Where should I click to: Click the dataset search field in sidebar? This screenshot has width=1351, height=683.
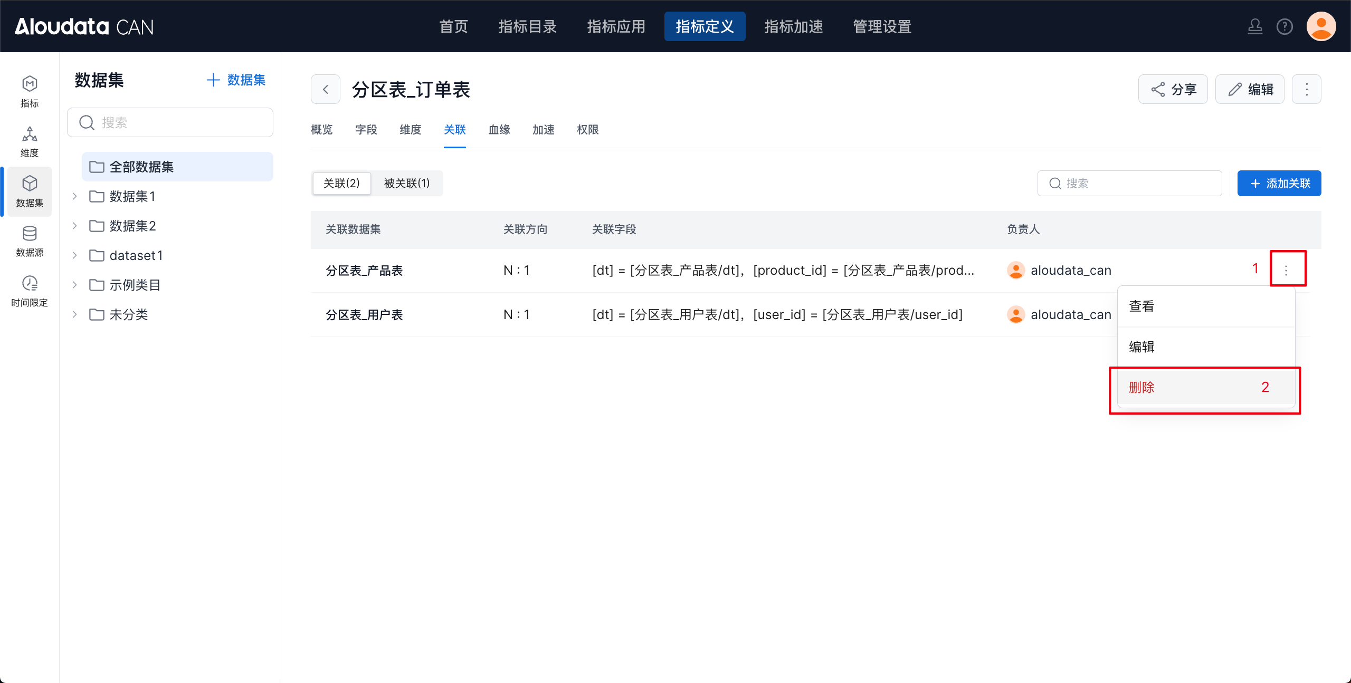170,122
